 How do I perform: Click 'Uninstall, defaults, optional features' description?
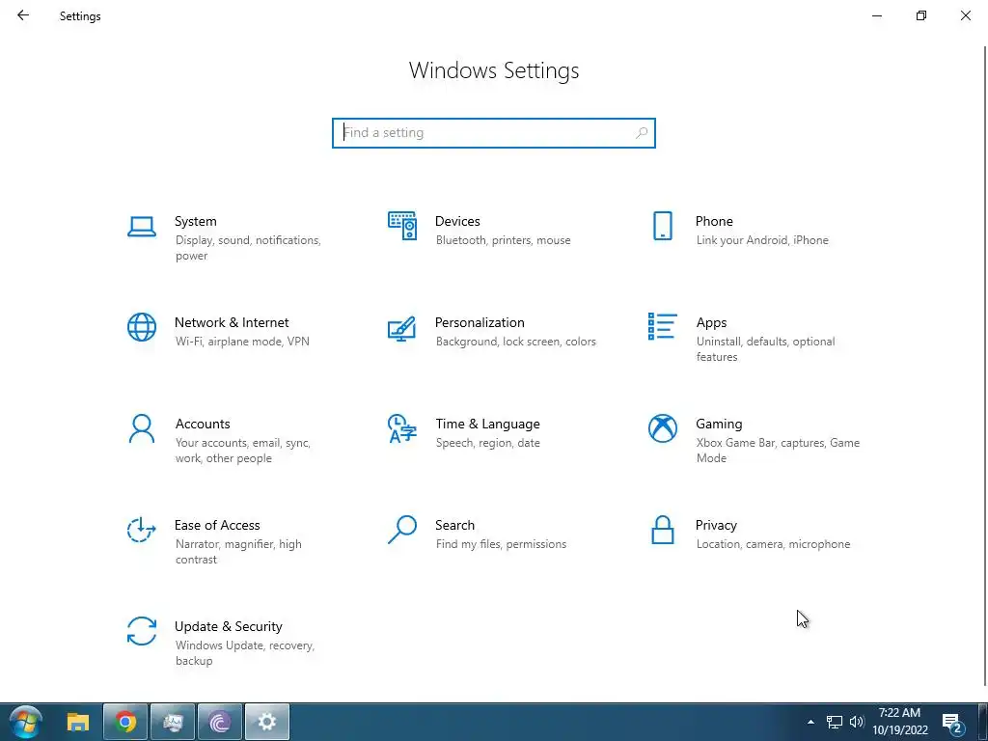(765, 349)
